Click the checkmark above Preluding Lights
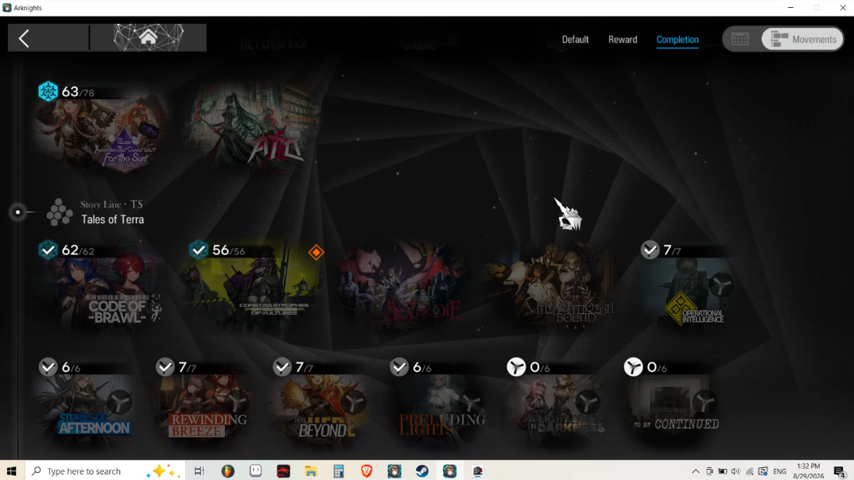The width and height of the screenshot is (854, 480). point(399,367)
